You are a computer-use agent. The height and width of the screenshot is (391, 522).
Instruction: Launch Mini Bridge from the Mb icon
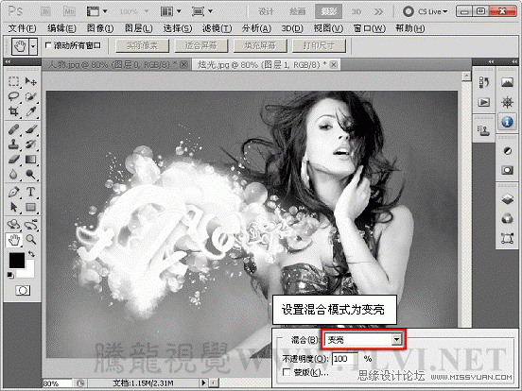[69, 11]
